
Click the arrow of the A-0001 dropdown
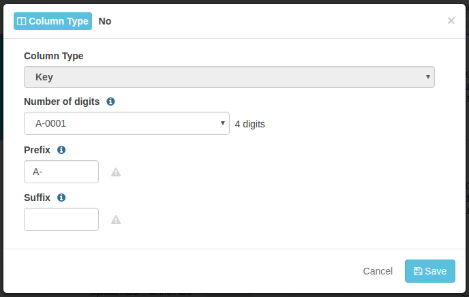point(222,123)
